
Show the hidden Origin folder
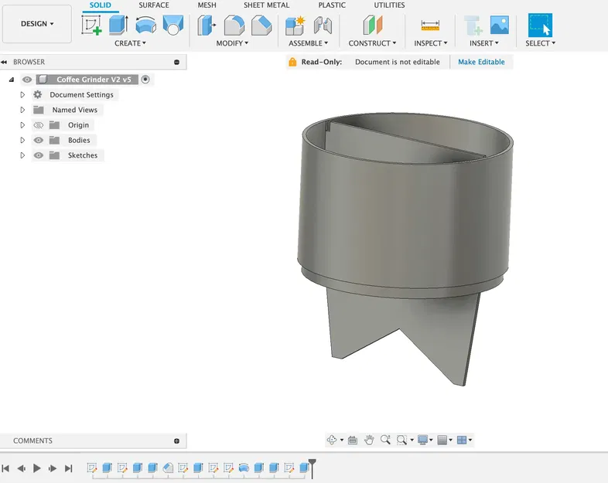[x=39, y=125]
